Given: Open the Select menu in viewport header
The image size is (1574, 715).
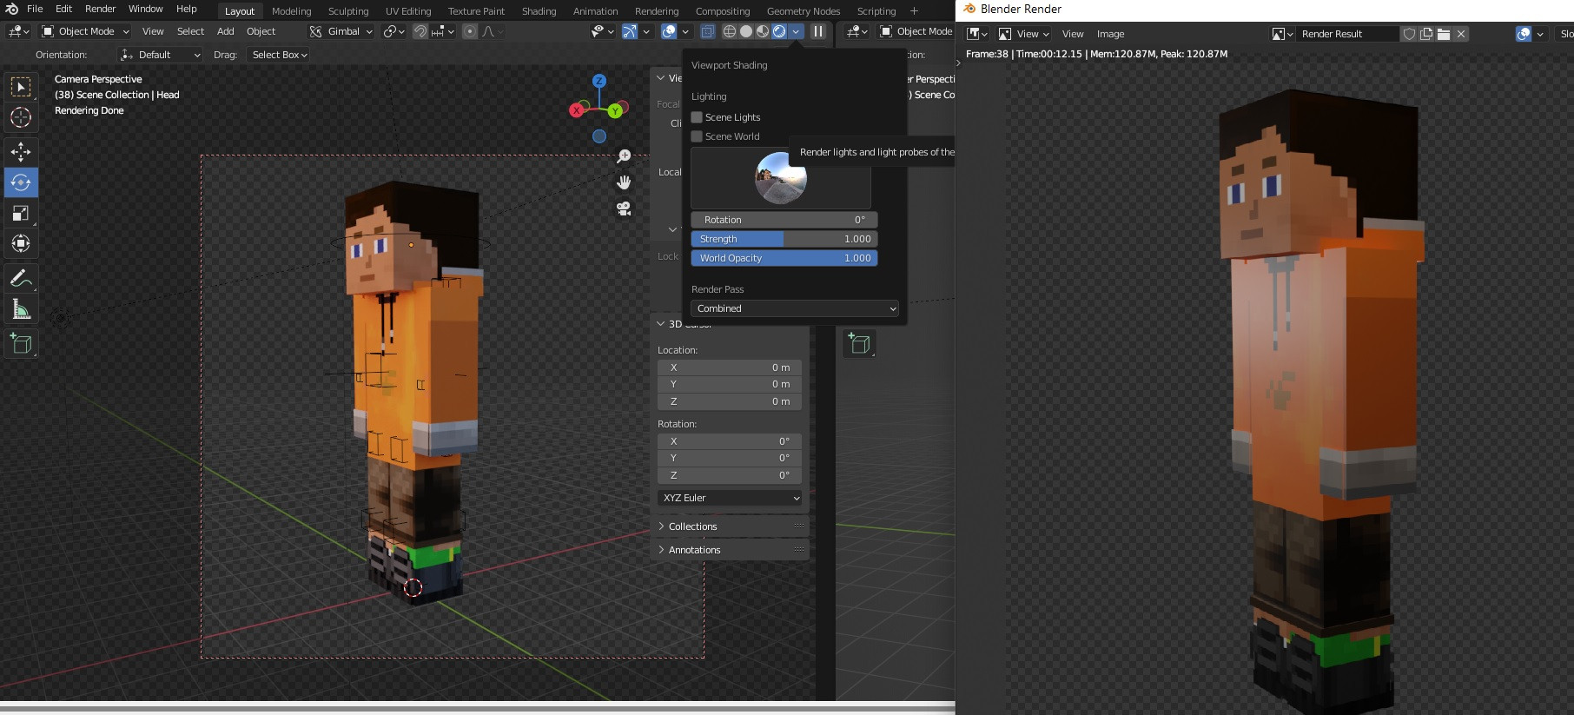Looking at the screenshot, I should [190, 31].
